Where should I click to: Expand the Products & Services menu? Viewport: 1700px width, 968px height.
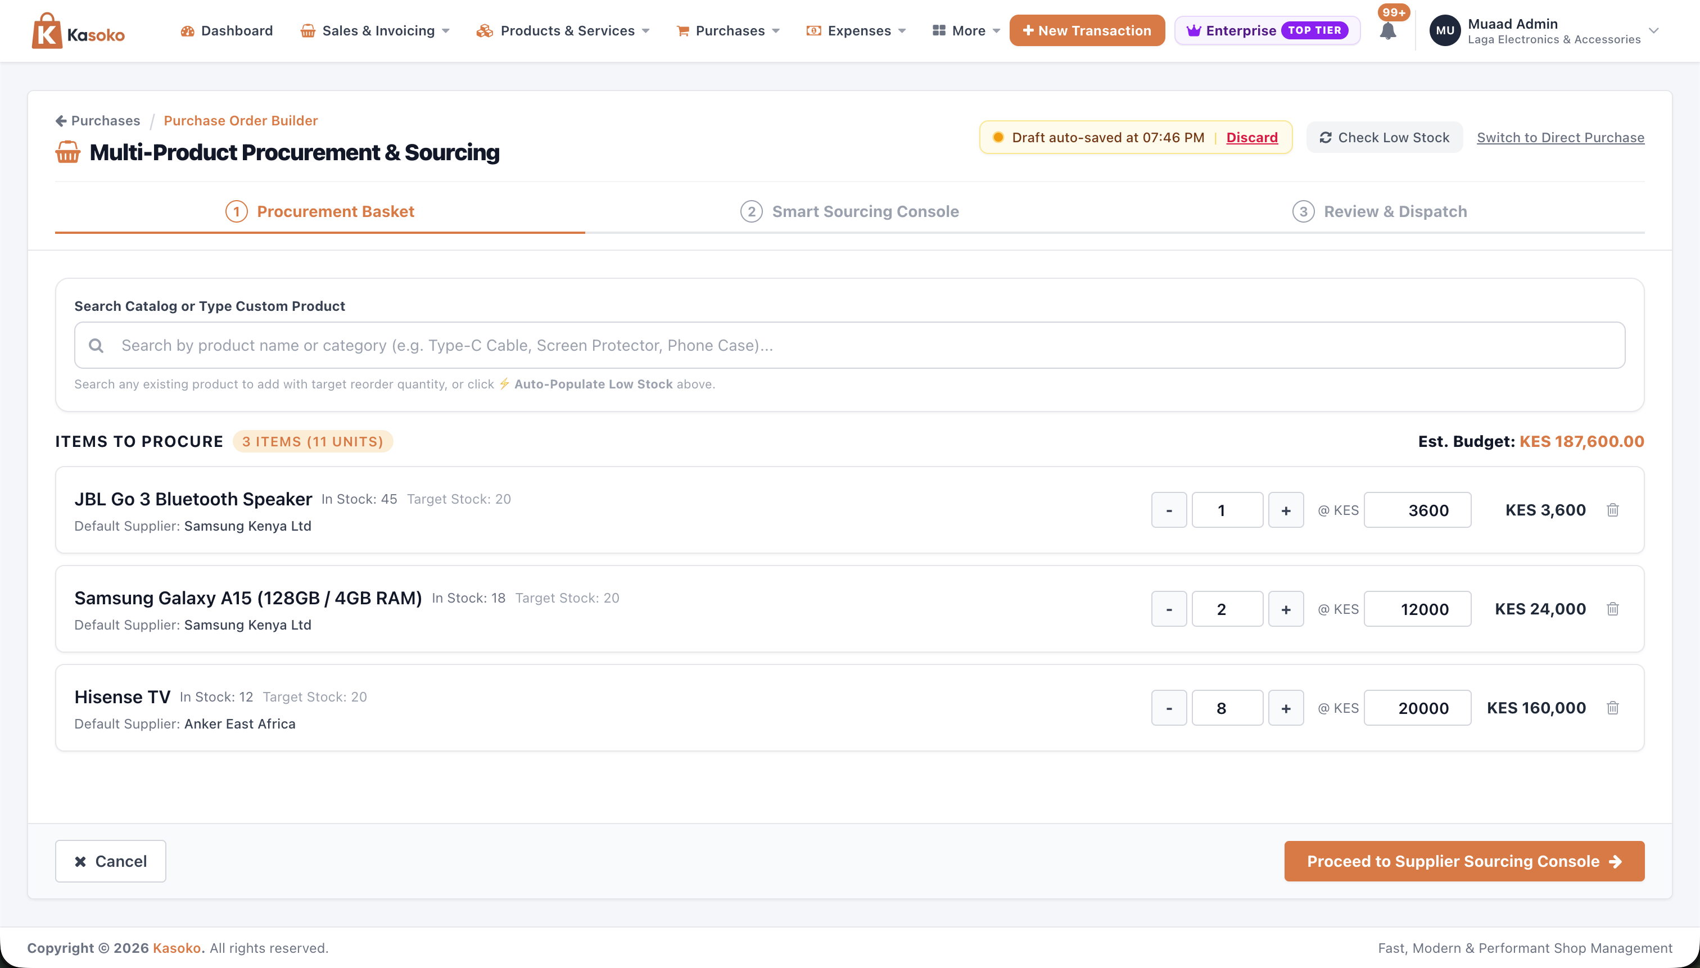(x=563, y=30)
